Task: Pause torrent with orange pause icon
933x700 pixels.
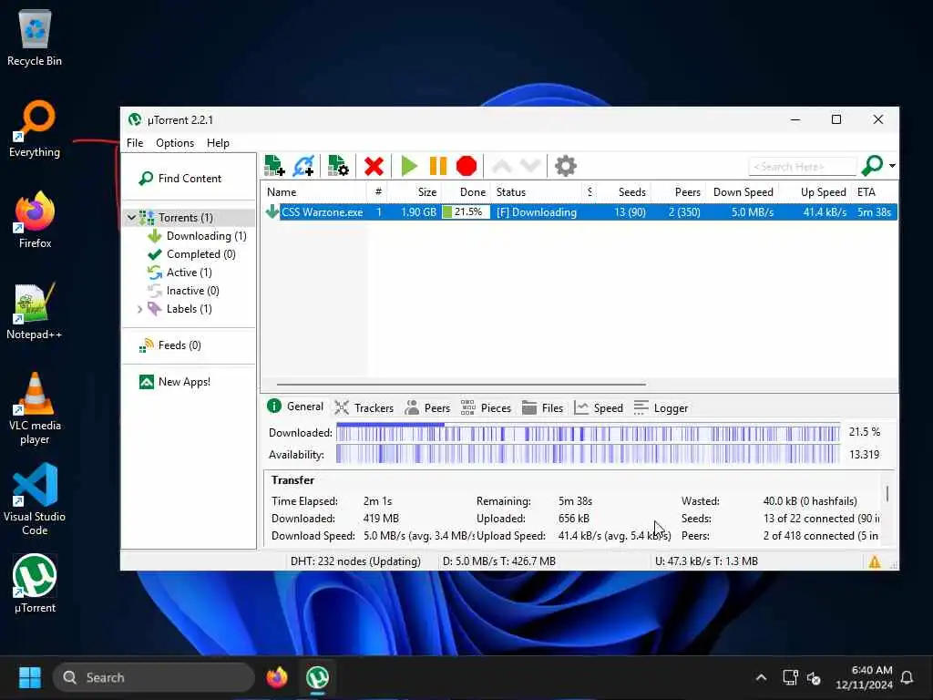Action: click(438, 166)
